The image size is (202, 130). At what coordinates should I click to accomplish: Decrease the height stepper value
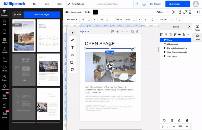coord(152,20)
